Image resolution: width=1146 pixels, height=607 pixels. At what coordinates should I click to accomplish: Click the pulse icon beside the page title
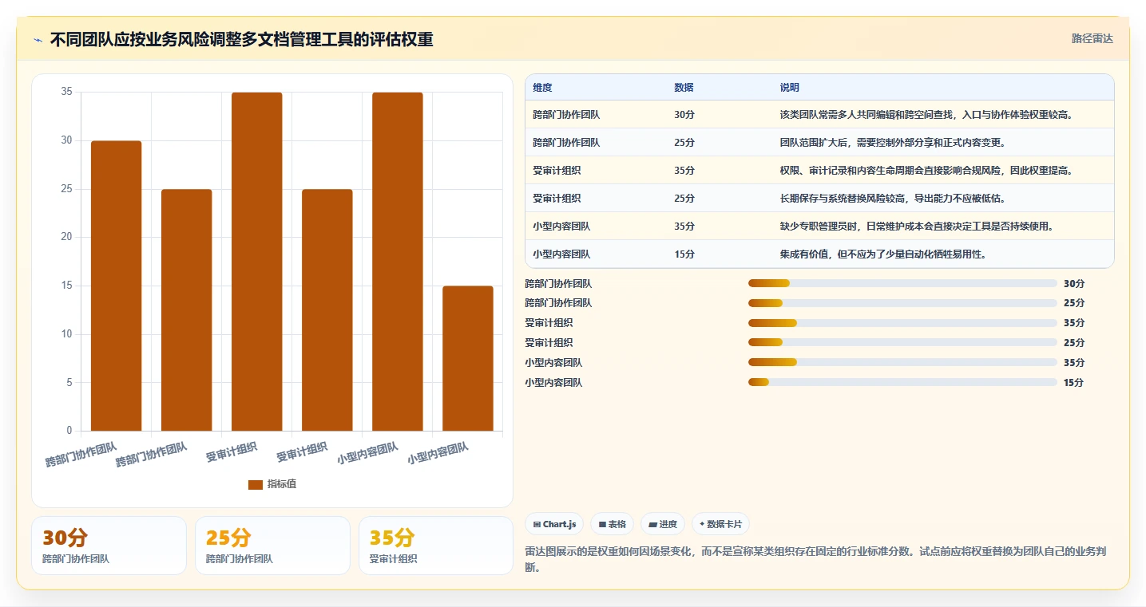[x=38, y=40]
